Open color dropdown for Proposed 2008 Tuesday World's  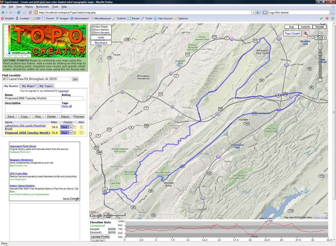pos(71,133)
